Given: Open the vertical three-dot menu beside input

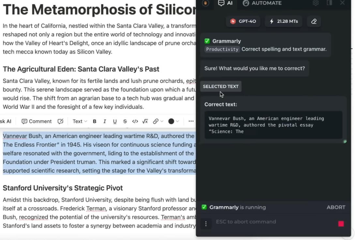Looking at the screenshot, I should click(206, 224).
